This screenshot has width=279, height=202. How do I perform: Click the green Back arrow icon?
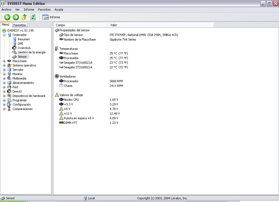coord(7,17)
